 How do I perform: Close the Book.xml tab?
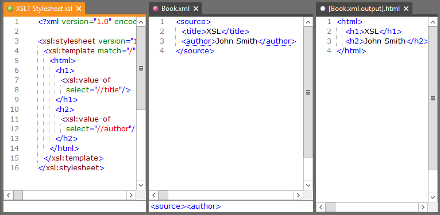(196, 9)
